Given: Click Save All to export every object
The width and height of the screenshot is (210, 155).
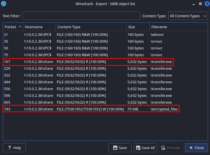Looking at the screenshot, I should point(145,148).
